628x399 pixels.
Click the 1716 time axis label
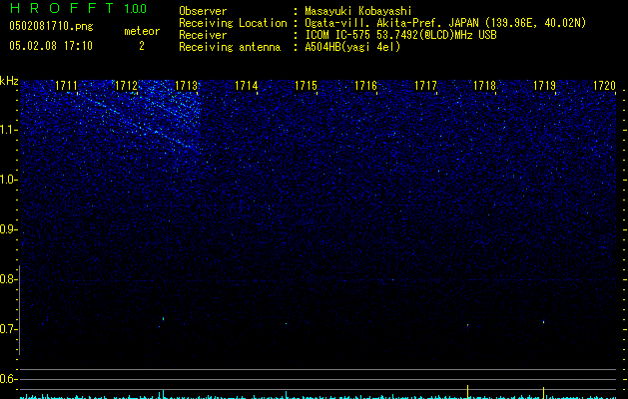[x=365, y=86]
